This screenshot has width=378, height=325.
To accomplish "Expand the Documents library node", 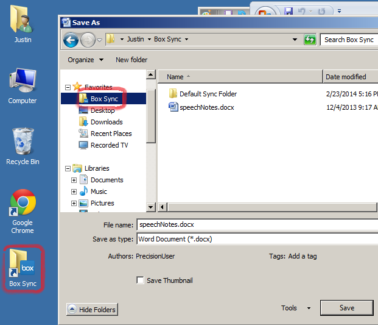I will (x=74, y=180).
